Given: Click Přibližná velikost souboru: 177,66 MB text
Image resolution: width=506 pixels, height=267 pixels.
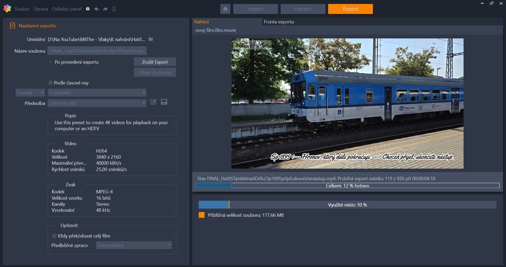Looking at the screenshot, I should pyautogui.click(x=245, y=215).
